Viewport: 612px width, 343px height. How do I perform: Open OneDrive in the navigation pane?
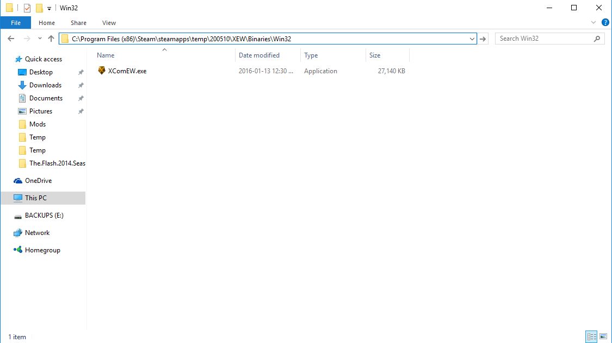[x=38, y=181]
